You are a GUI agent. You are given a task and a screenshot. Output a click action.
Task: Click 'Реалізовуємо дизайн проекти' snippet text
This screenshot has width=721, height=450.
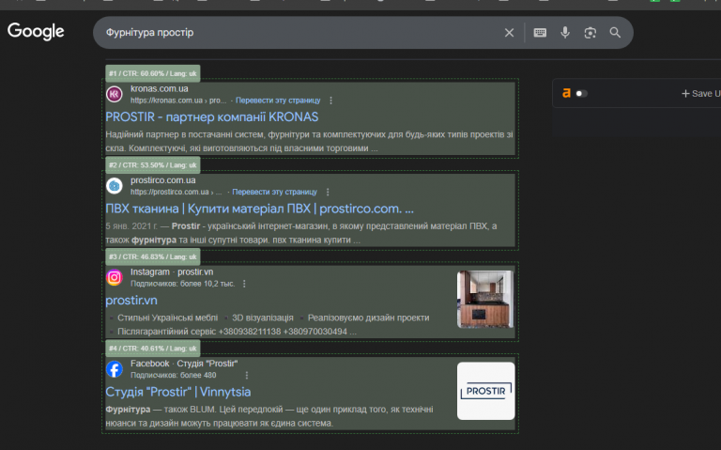[368, 318]
